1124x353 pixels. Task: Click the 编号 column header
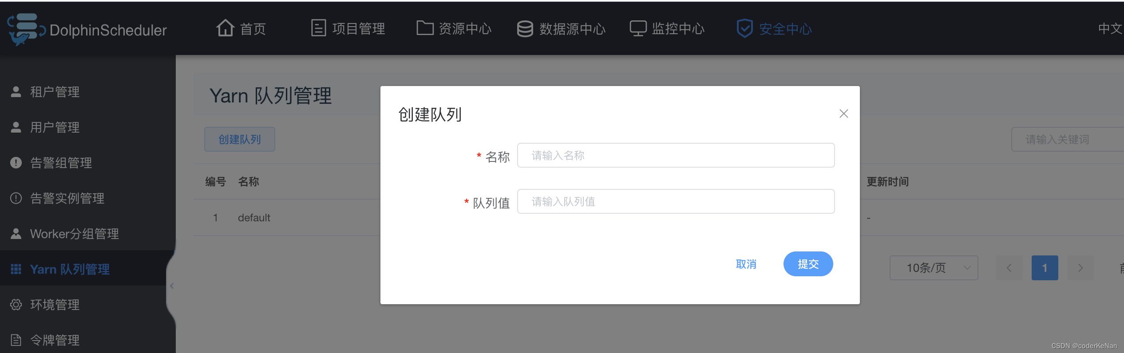pyautogui.click(x=216, y=181)
